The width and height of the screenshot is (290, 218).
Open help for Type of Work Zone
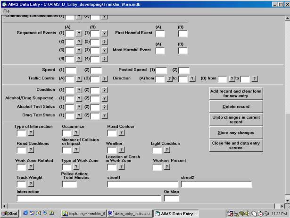coord(76,167)
